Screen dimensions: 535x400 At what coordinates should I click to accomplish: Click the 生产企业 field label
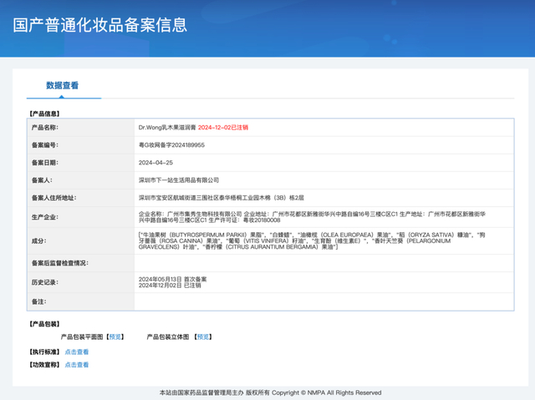pos(45,217)
